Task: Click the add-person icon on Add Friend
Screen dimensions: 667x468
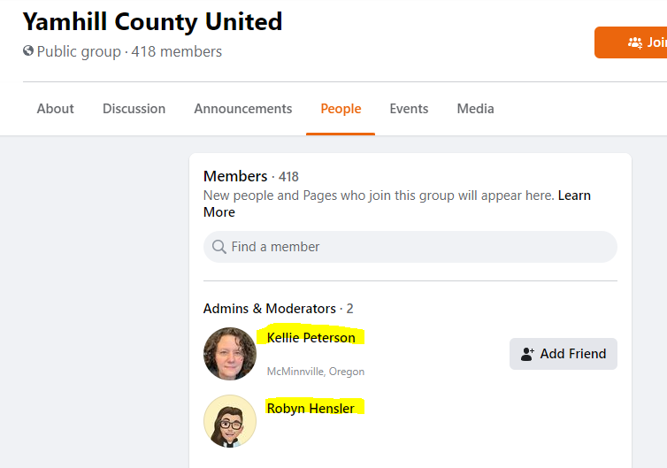Action: click(527, 354)
